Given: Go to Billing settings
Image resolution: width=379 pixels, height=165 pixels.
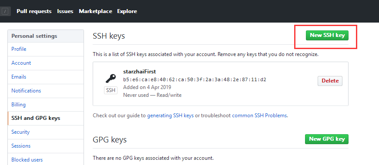Looking at the screenshot, I should 46,105.
